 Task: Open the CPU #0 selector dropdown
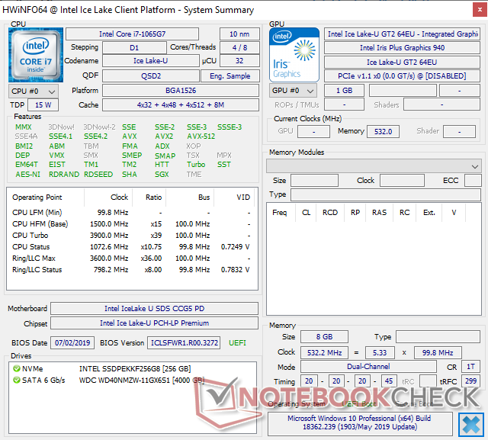[x=32, y=91]
